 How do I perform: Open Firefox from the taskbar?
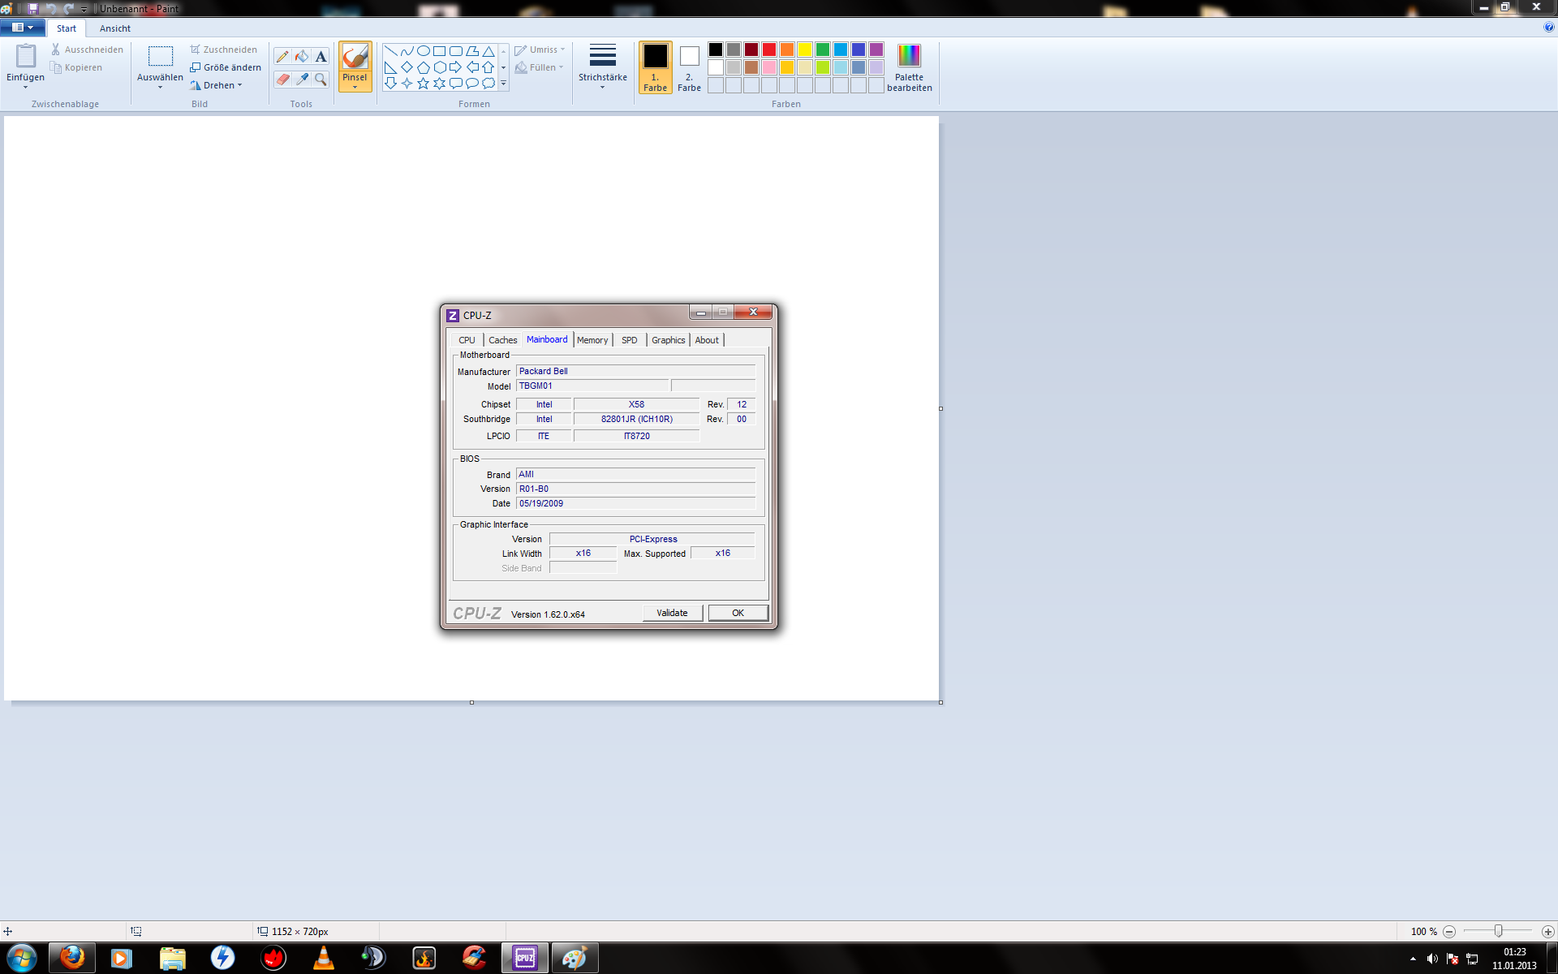pos(71,958)
